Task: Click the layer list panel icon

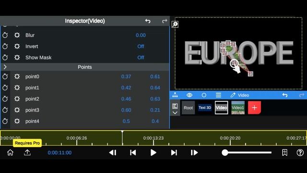Action: pyautogui.click(x=175, y=106)
